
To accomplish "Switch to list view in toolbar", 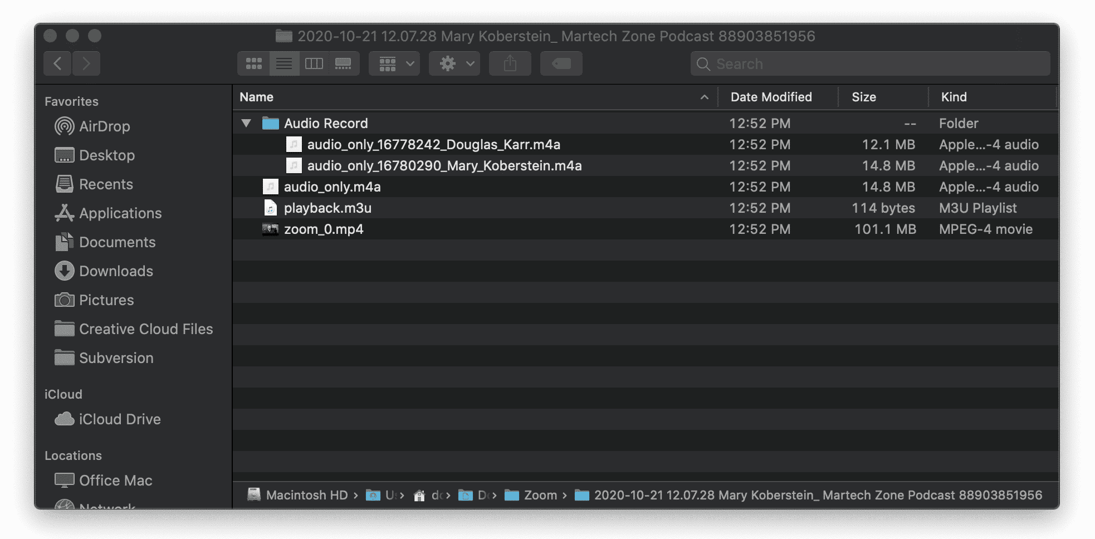I will (284, 64).
